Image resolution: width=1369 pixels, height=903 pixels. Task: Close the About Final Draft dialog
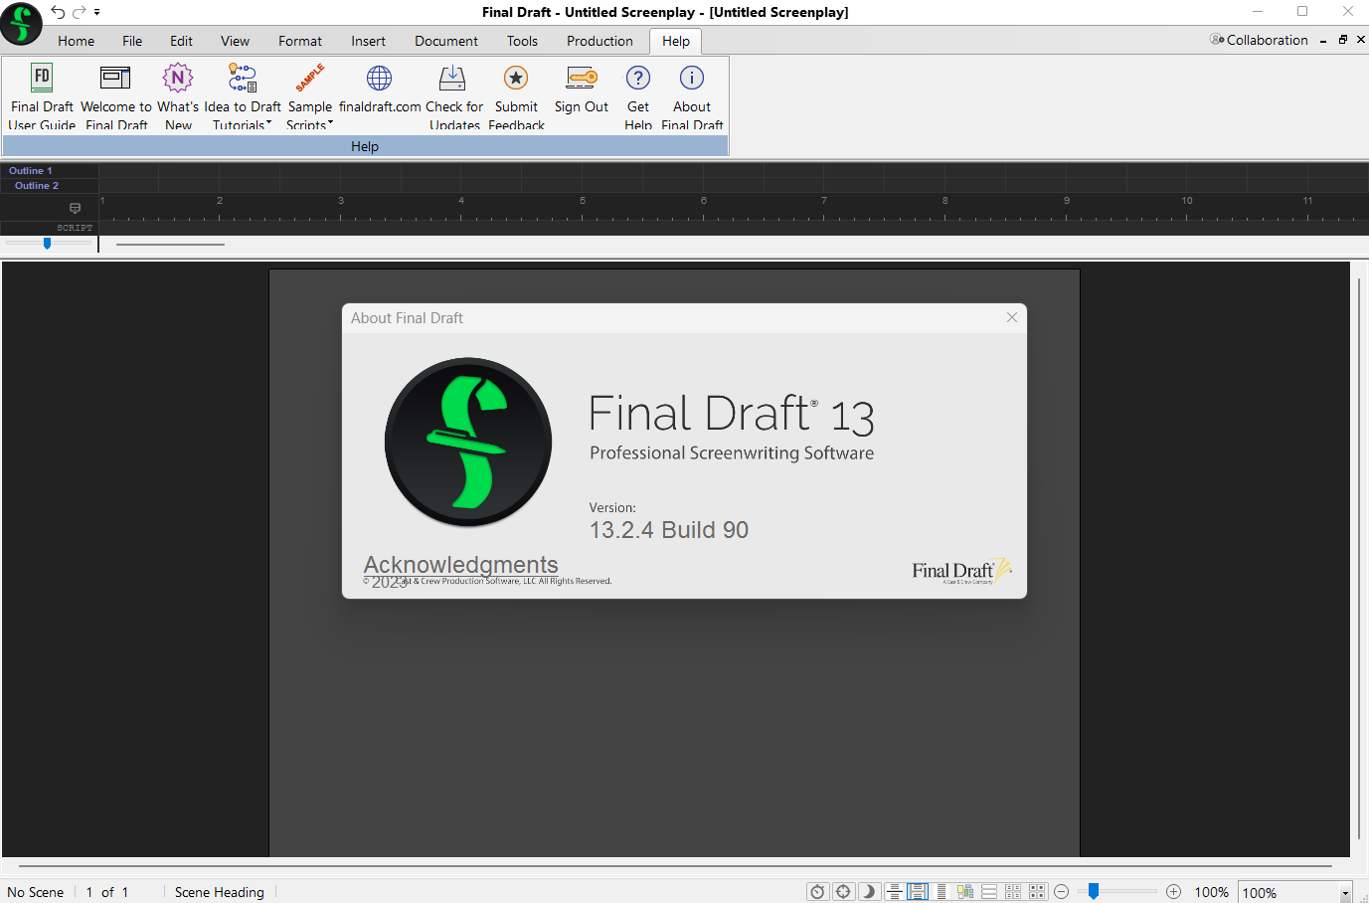point(1011,317)
